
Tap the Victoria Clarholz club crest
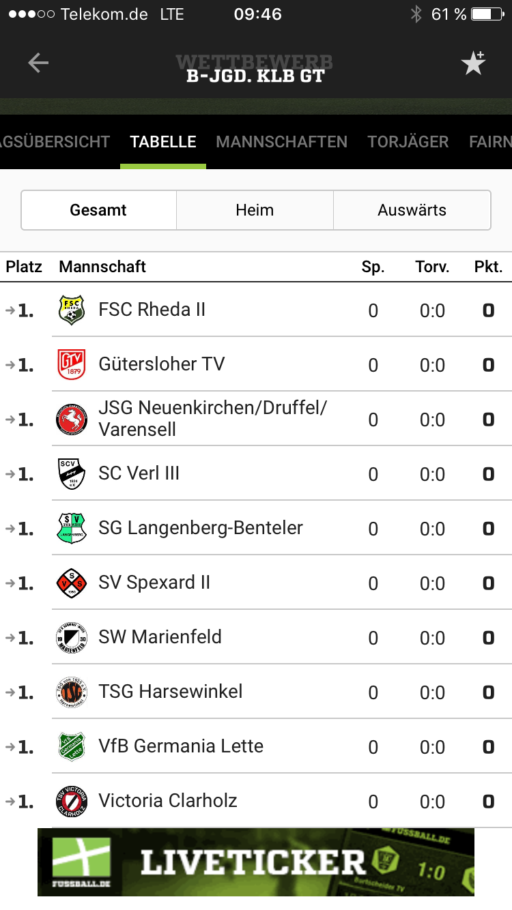(71, 802)
